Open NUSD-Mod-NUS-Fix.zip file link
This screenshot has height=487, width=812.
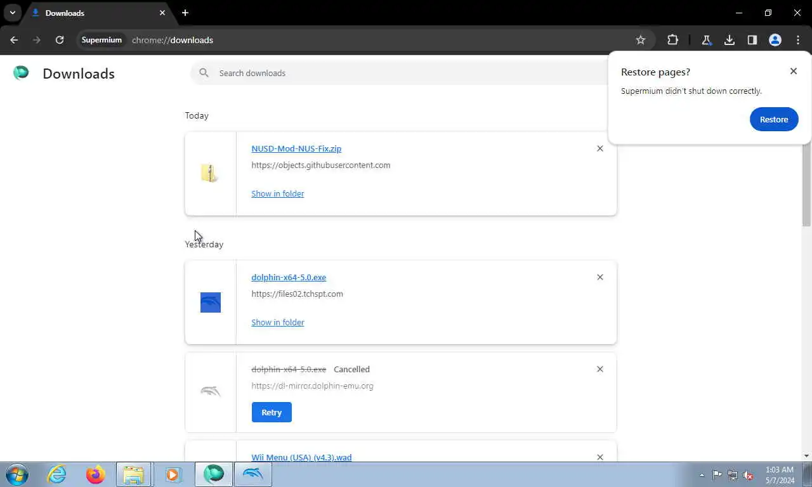point(296,148)
